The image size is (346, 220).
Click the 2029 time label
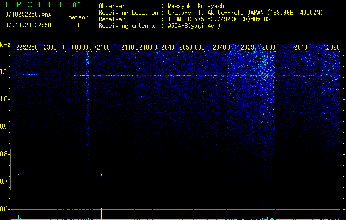click(x=248, y=47)
